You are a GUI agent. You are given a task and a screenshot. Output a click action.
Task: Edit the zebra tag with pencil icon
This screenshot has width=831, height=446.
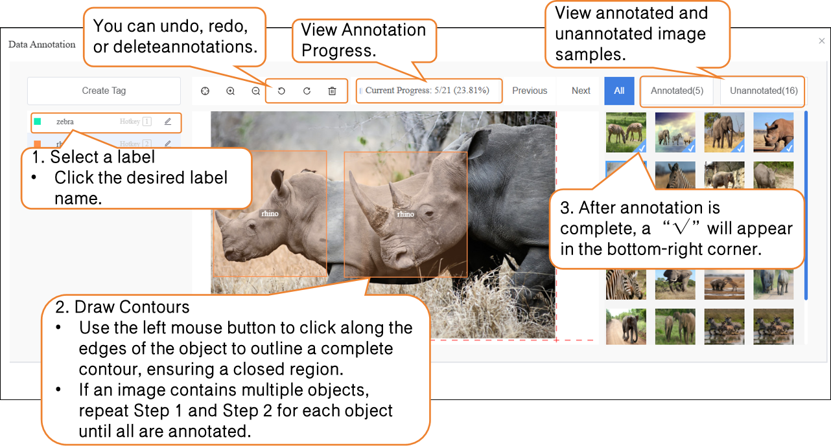click(168, 121)
